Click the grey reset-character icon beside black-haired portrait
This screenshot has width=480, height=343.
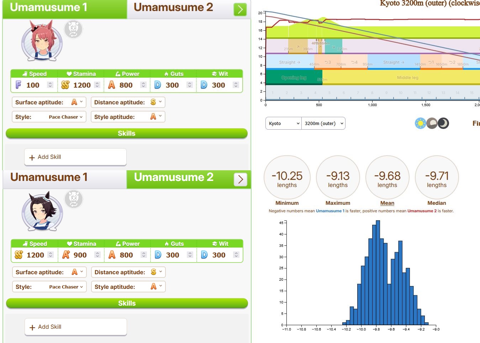point(74,199)
